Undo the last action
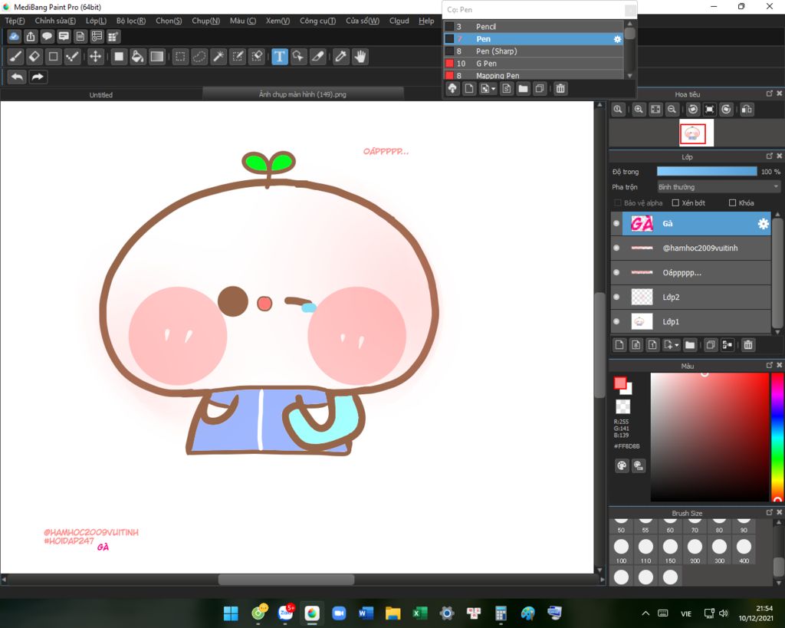The width and height of the screenshot is (785, 628). tap(17, 77)
